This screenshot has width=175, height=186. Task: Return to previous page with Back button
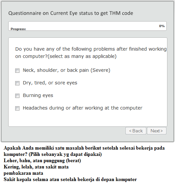pyautogui.click(x=136, y=131)
